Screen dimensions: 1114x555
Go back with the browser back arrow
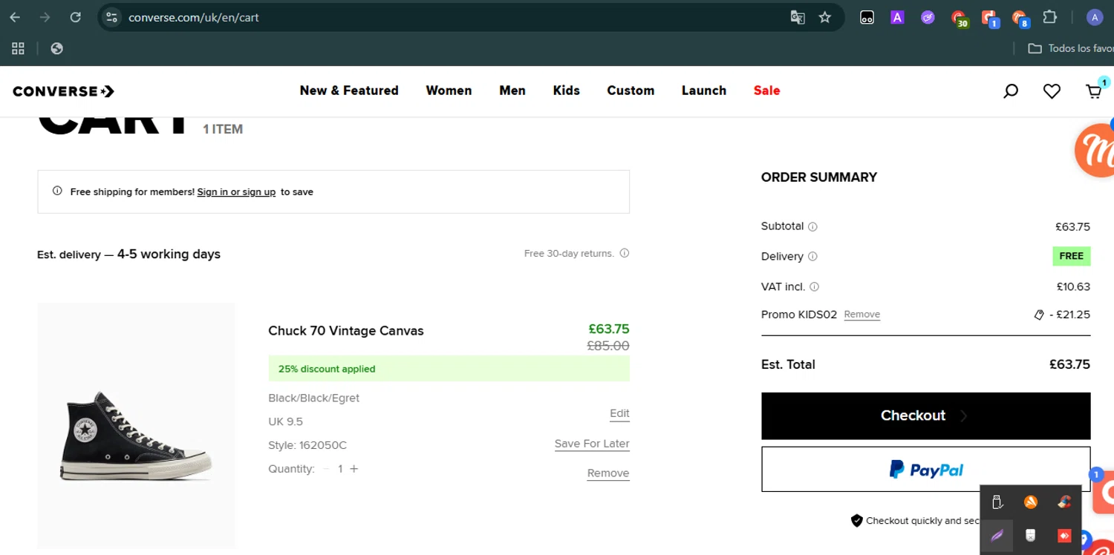click(x=15, y=17)
